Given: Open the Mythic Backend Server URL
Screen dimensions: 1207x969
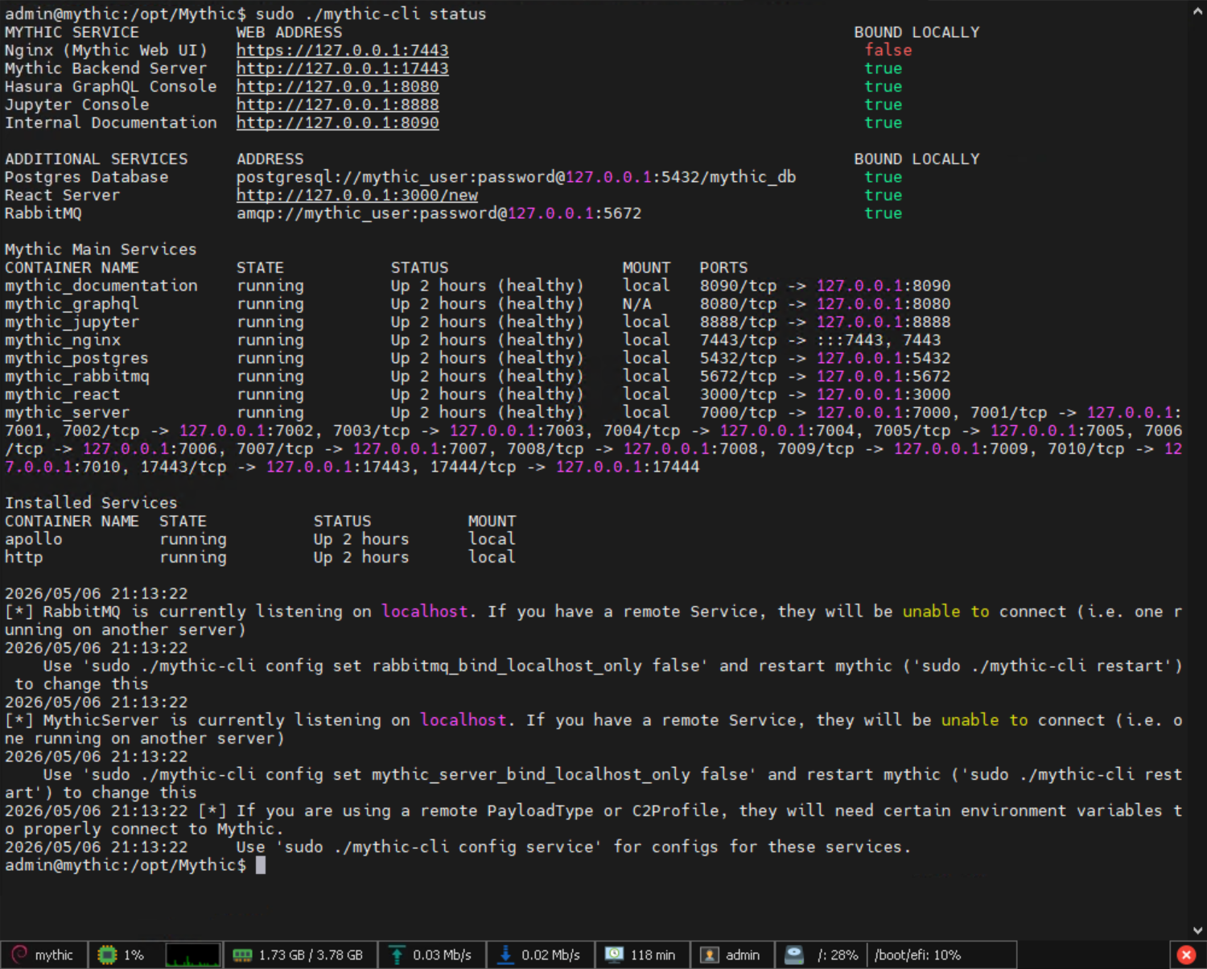Looking at the screenshot, I should point(342,68).
